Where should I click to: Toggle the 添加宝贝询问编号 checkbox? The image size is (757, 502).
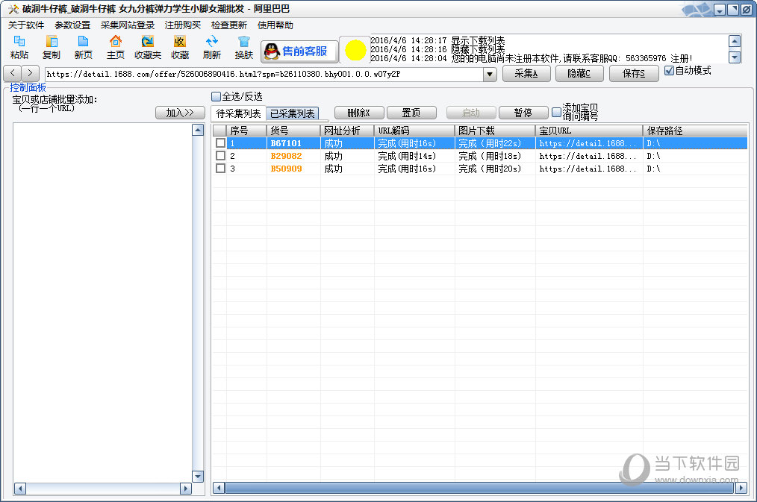pyautogui.click(x=557, y=113)
